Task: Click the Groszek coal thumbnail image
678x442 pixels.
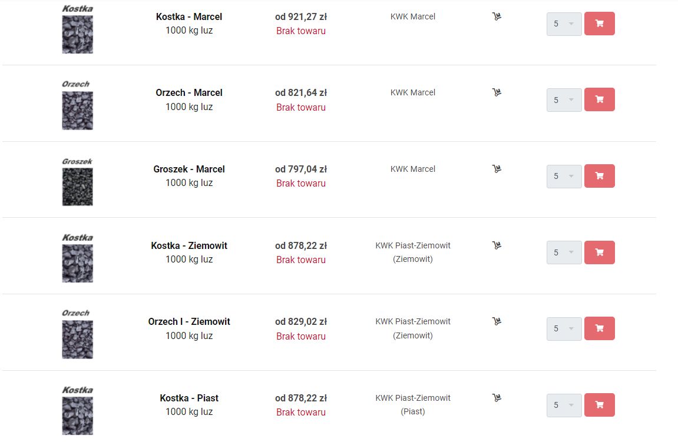Action: click(77, 182)
